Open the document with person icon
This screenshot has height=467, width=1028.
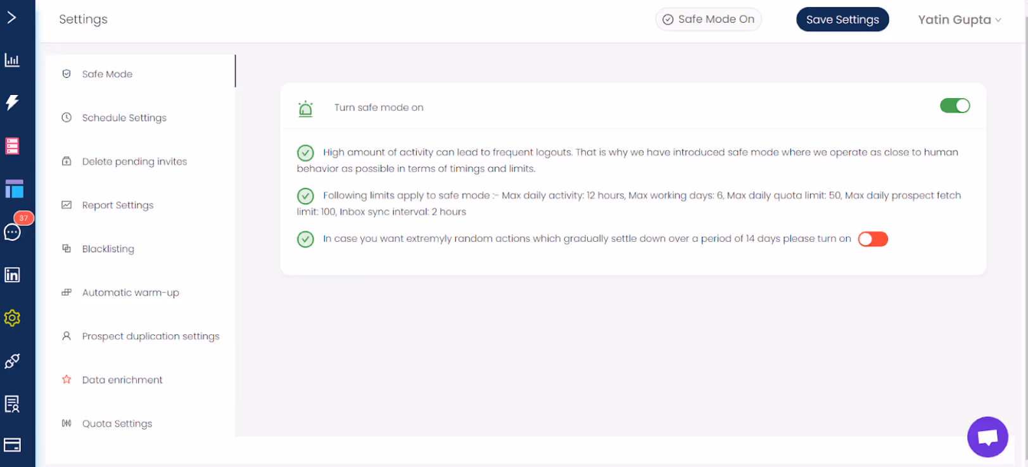12,404
